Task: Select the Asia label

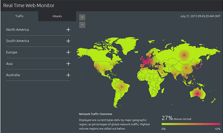Action: [9, 63]
